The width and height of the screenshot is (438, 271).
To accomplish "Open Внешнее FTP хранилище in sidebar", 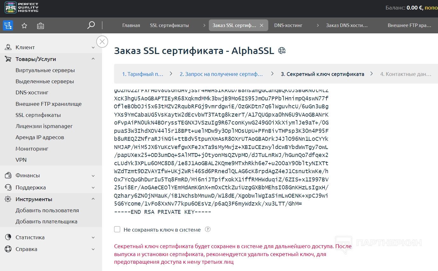I will tap(49, 104).
